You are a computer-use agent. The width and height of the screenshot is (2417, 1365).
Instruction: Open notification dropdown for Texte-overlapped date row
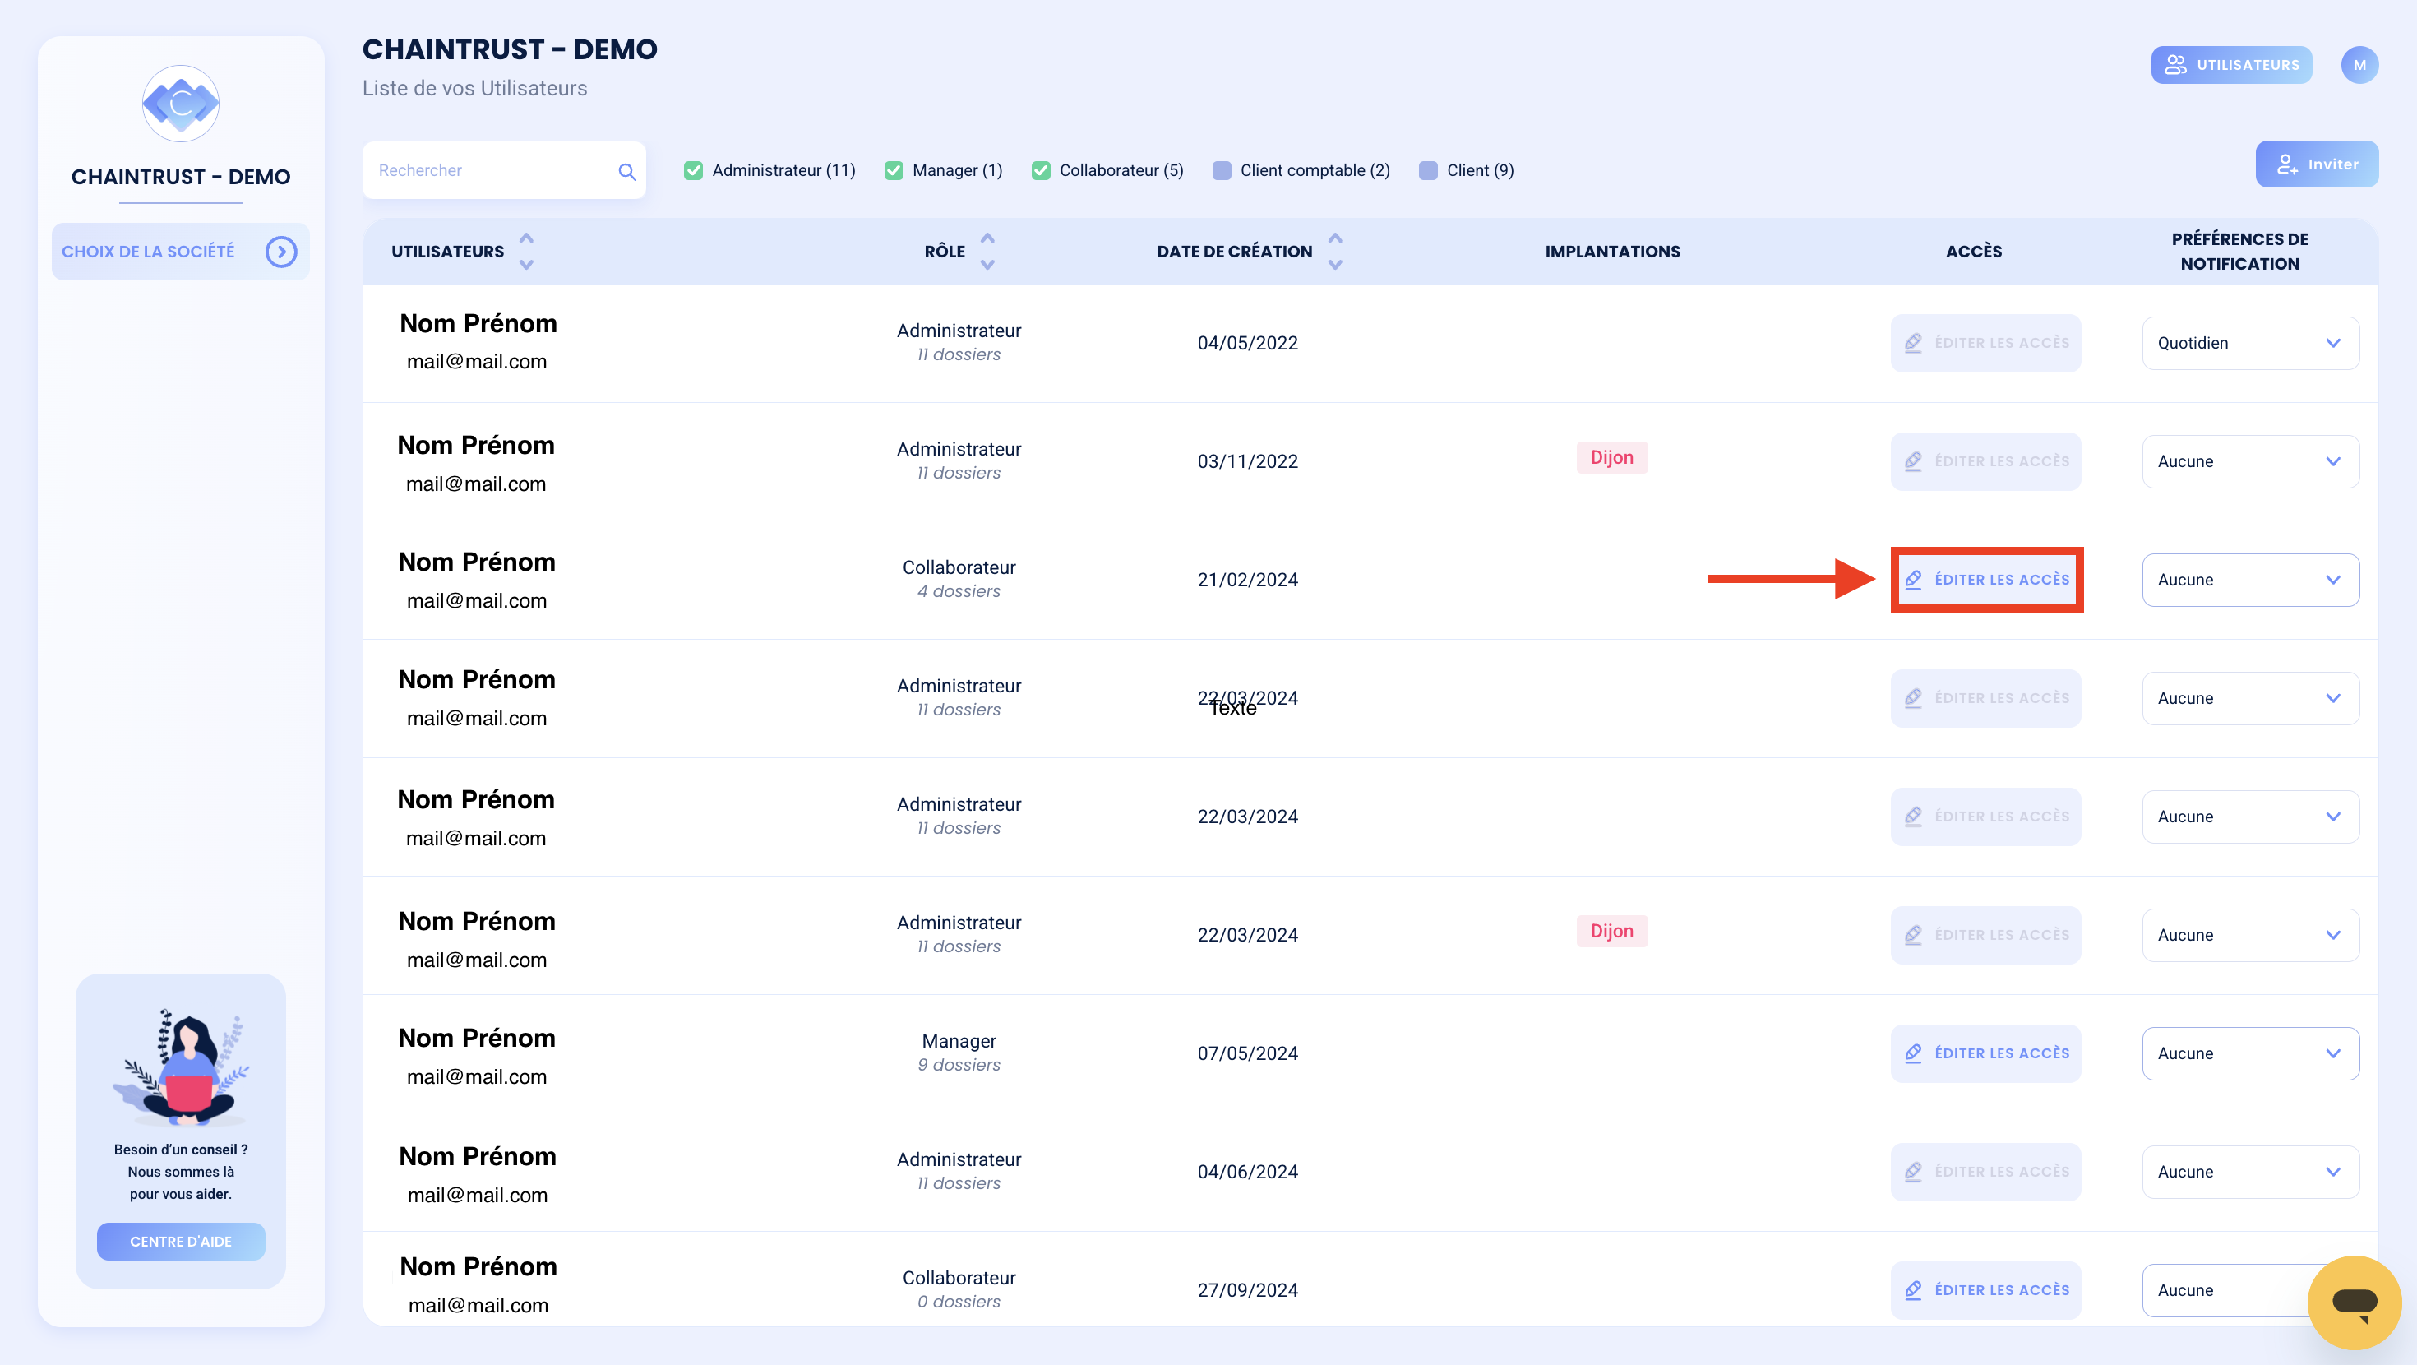pyautogui.click(x=2250, y=698)
